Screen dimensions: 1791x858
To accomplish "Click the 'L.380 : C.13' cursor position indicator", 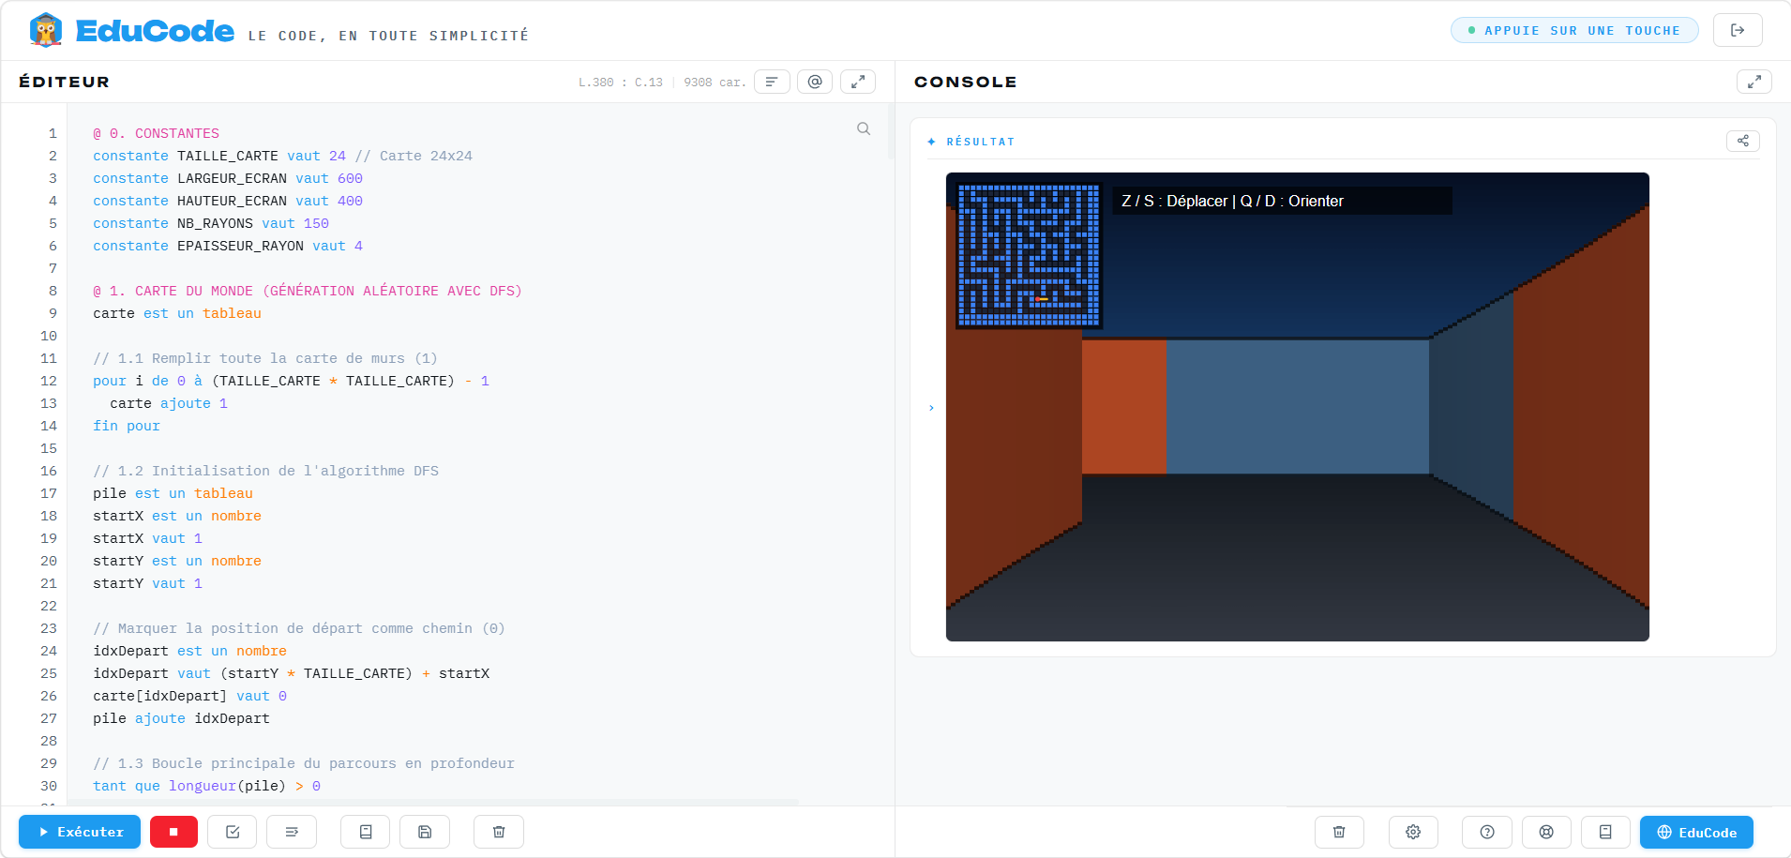I will pyautogui.click(x=620, y=83).
